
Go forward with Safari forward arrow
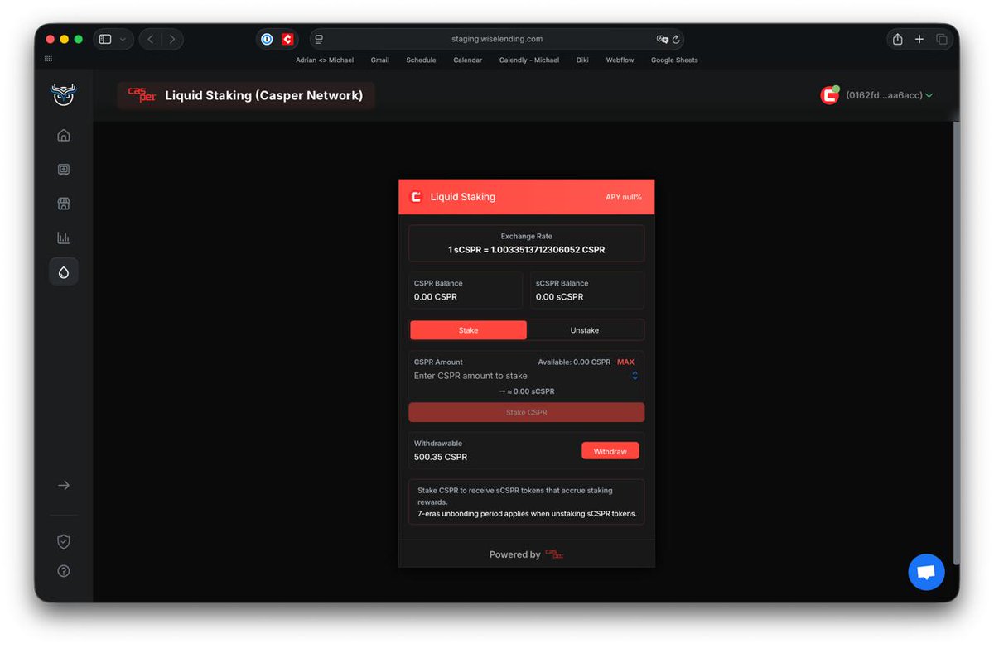pyautogui.click(x=172, y=39)
